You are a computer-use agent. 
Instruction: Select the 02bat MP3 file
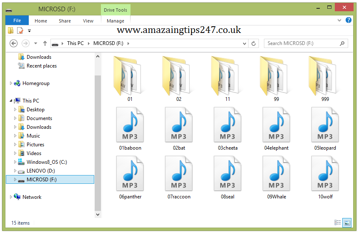coord(178,129)
